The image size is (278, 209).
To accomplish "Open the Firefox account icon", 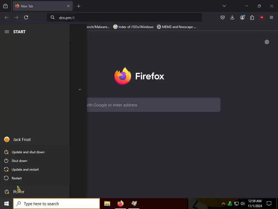I will coord(242,17).
